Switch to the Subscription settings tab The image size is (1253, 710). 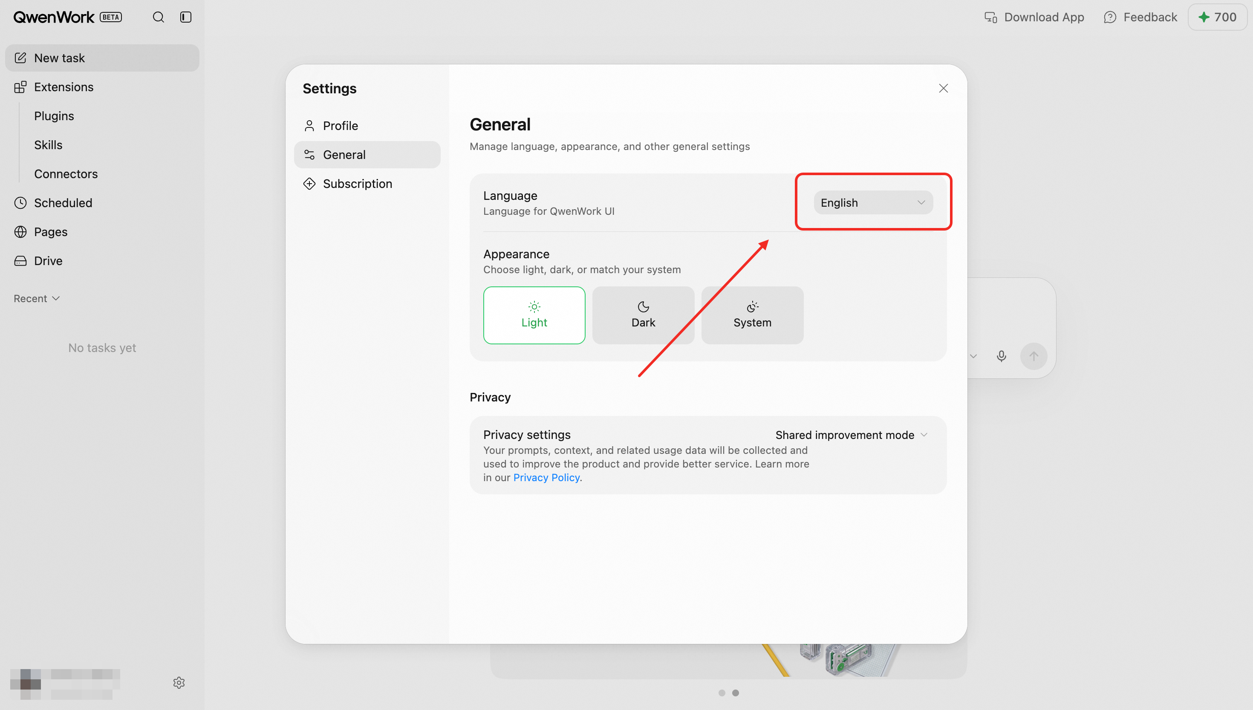pos(367,184)
